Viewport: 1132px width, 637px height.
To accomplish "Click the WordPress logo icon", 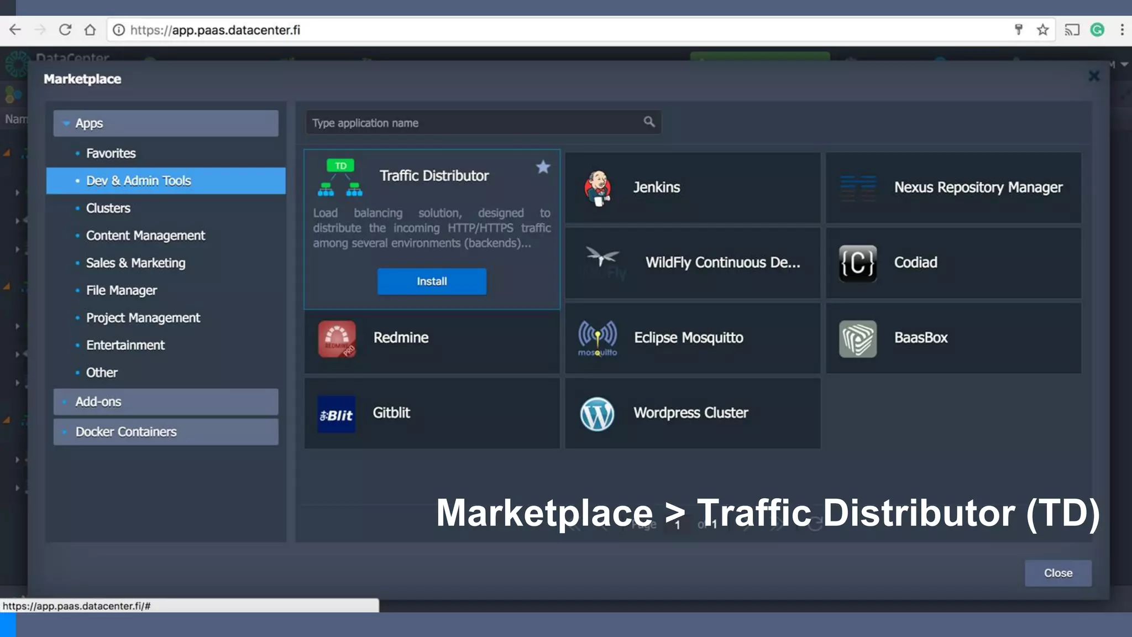I will 597,414.
